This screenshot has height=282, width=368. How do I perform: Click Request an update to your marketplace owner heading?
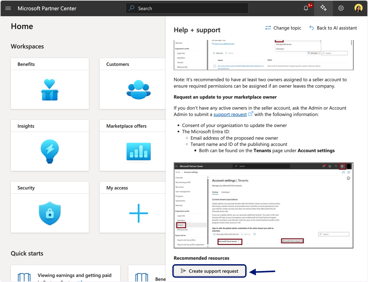coord(225,97)
